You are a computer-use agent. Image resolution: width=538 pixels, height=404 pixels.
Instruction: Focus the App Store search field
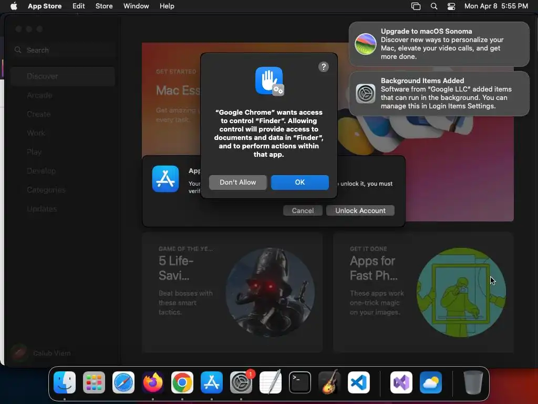point(63,50)
